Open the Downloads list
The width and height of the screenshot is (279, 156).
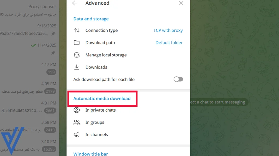128,67
